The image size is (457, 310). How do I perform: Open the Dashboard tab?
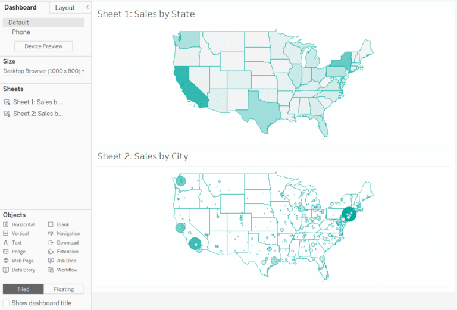[x=21, y=8]
